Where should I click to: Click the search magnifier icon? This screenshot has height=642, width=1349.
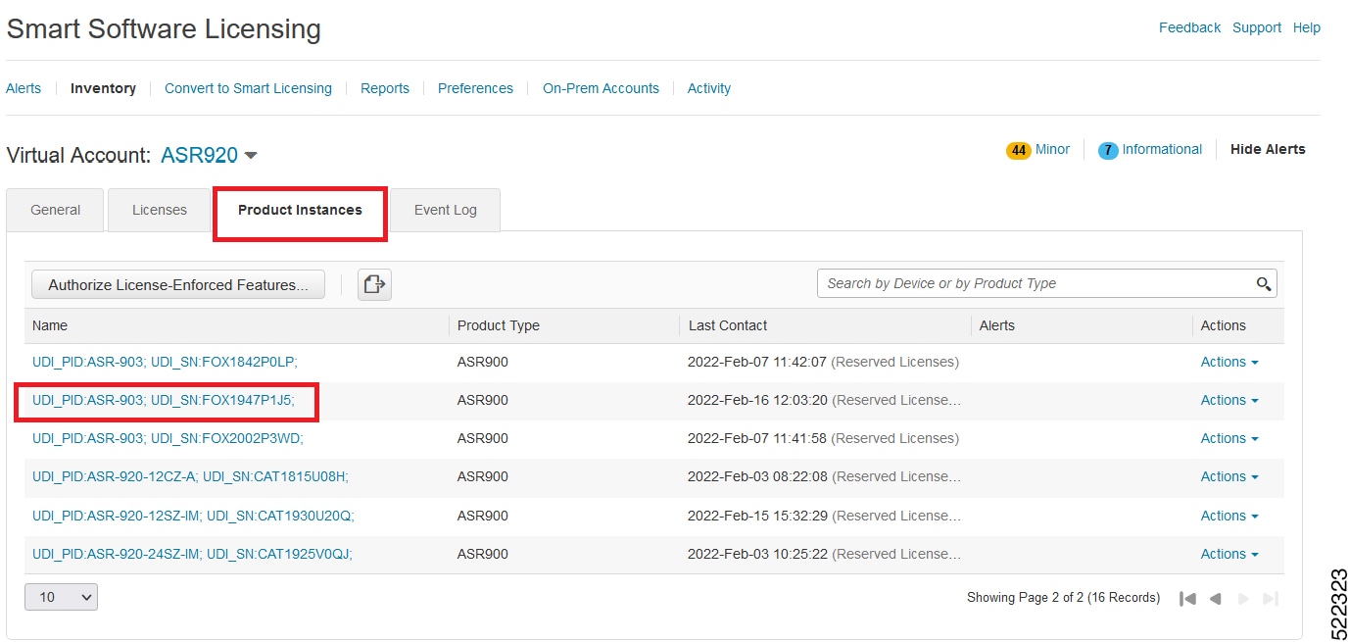tap(1264, 284)
